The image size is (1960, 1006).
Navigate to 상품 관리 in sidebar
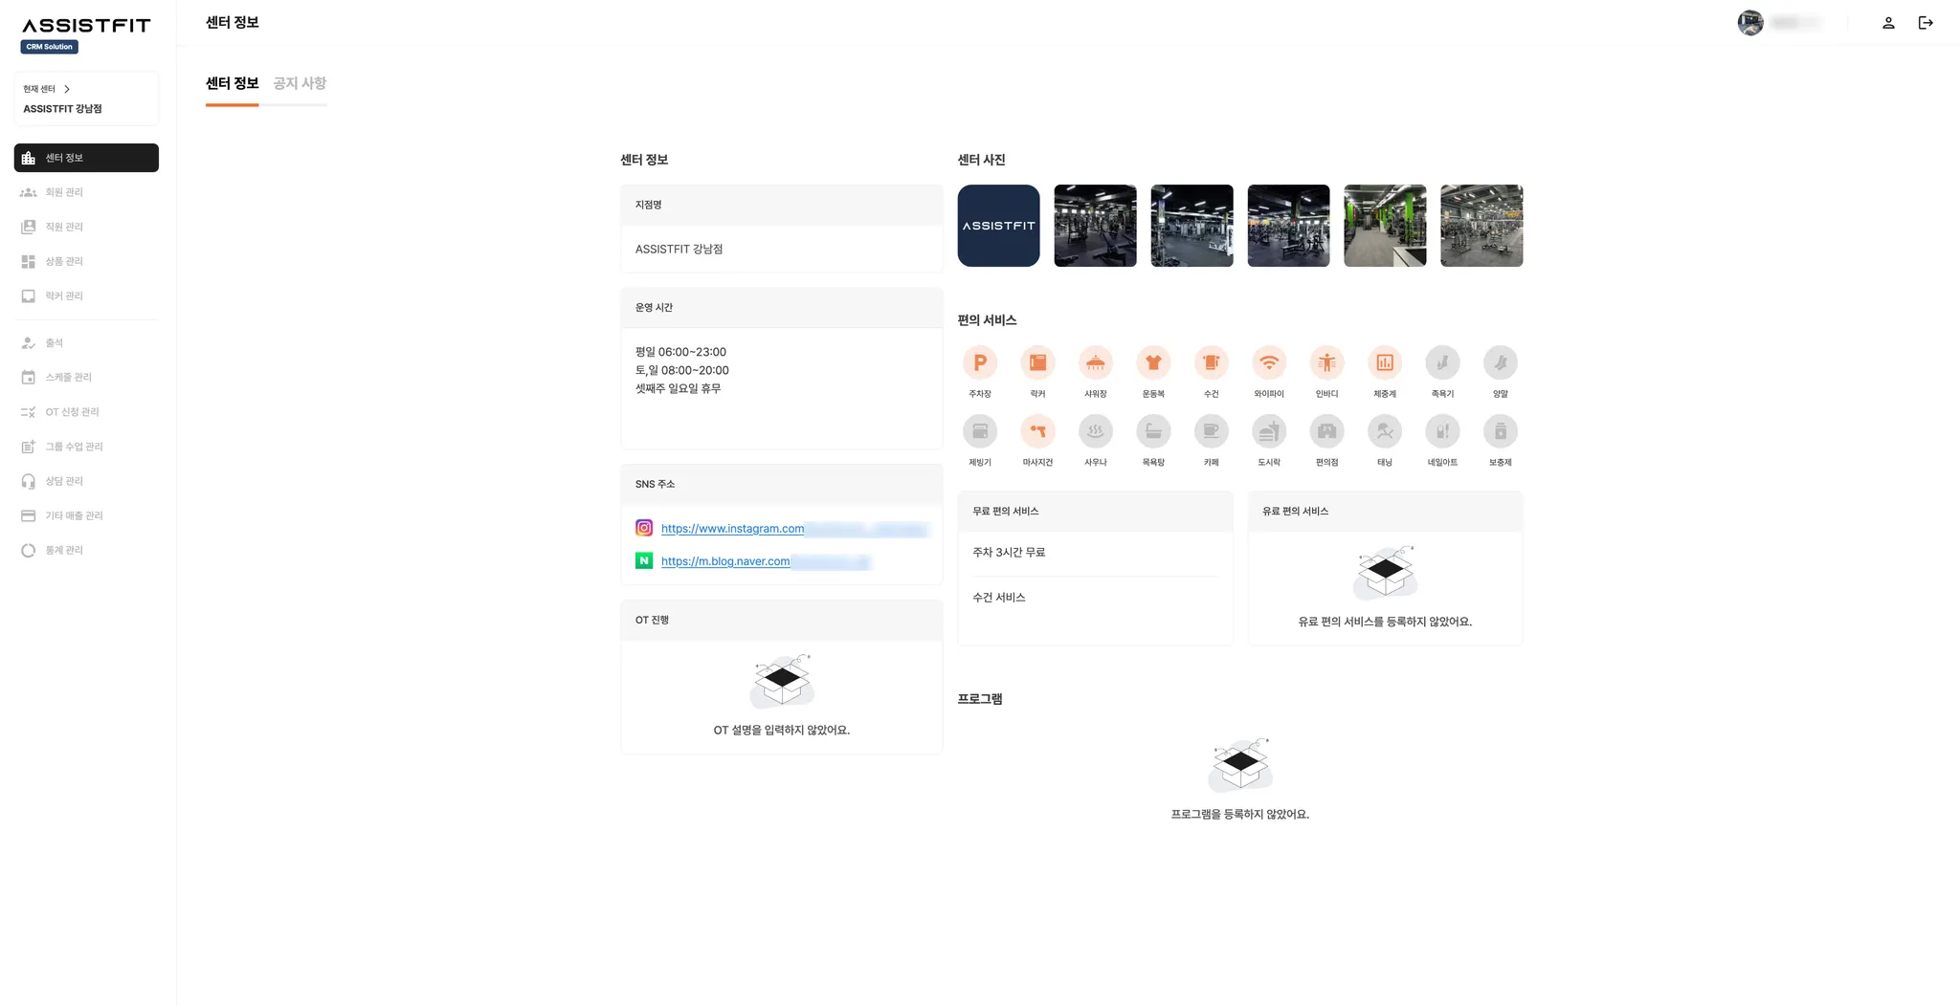(x=86, y=261)
